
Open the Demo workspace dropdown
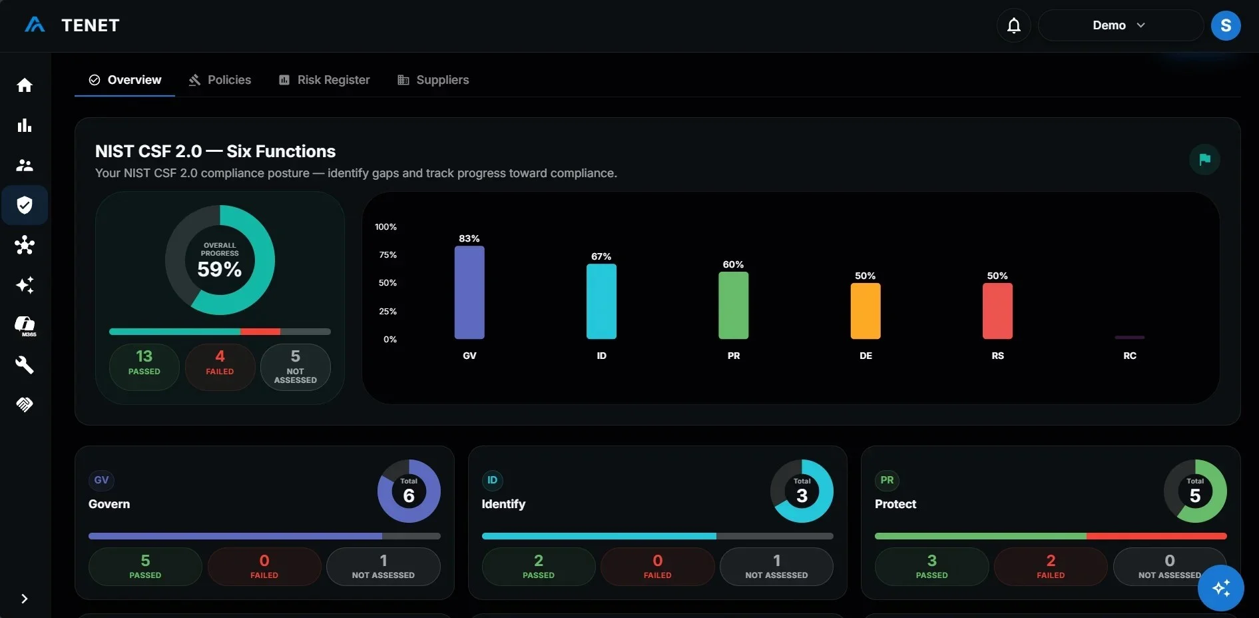tap(1121, 25)
